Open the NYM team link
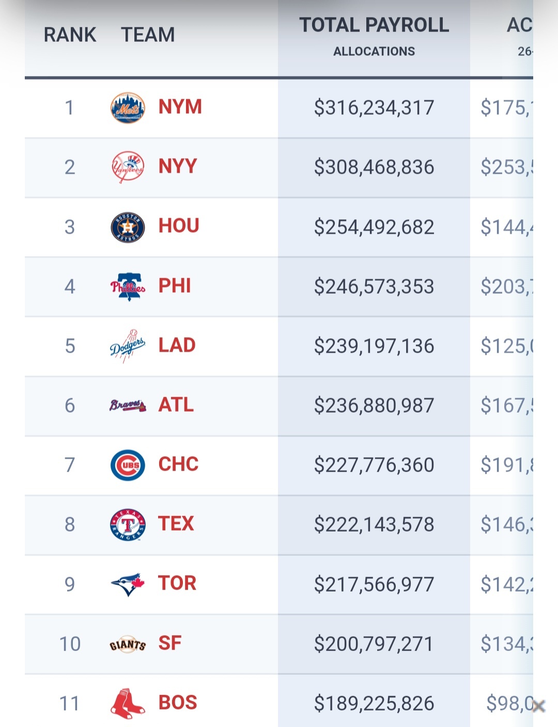Viewport: 558px width, 727px height. click(x=180, y=107)
